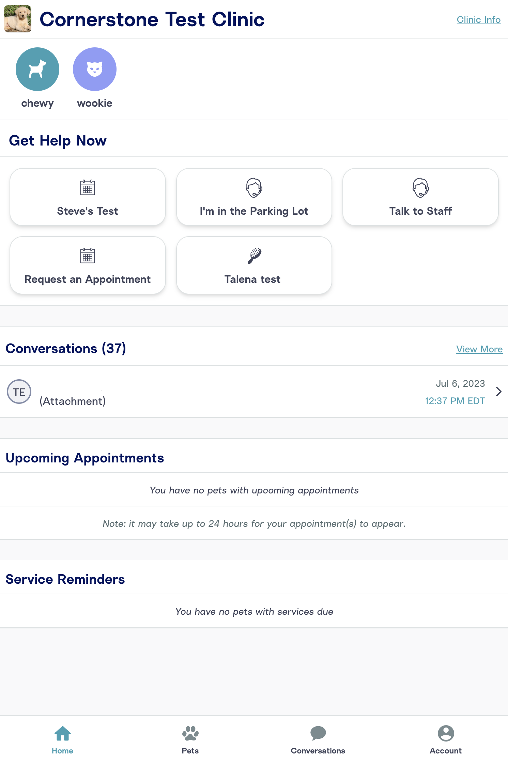This screenshot has width=508, height=763.
Task: Expand the conversation with the right chevron
Action: pyautogui.click(x=498, y=392)
